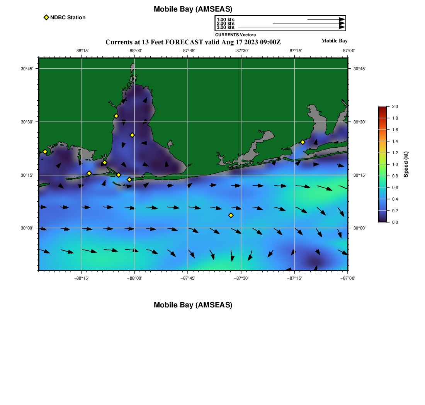Click the top-axis '-87°30'' longitude label
This screenshot has height=405, width=425.
[241, 51]
